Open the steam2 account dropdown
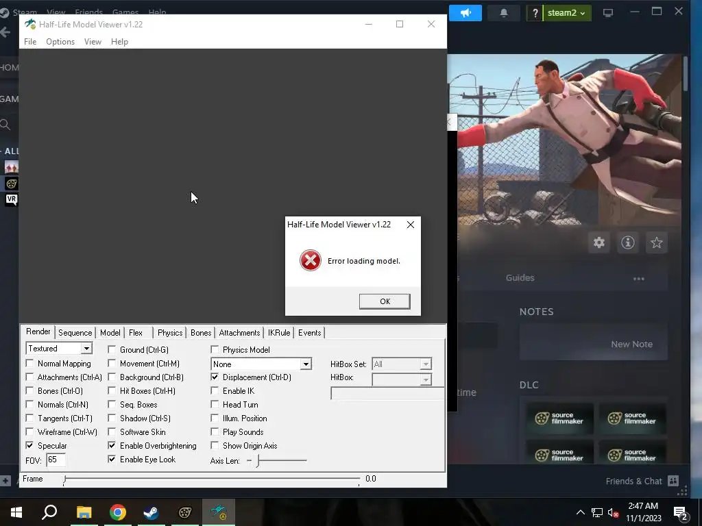 point(566,13)
